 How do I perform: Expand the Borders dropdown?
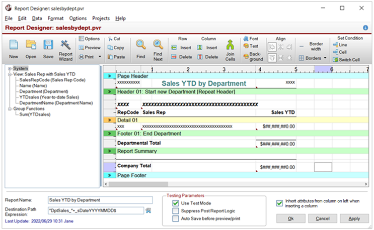325,58
